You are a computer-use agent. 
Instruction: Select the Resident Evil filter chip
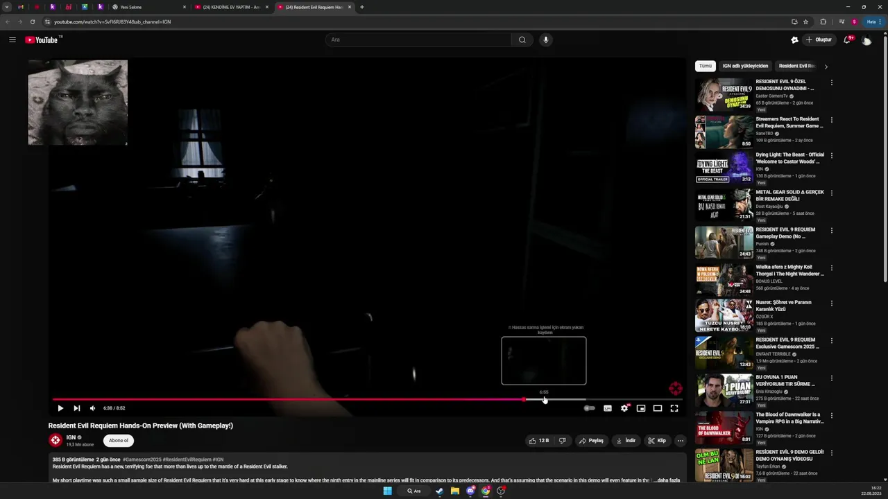coord(796,66)
